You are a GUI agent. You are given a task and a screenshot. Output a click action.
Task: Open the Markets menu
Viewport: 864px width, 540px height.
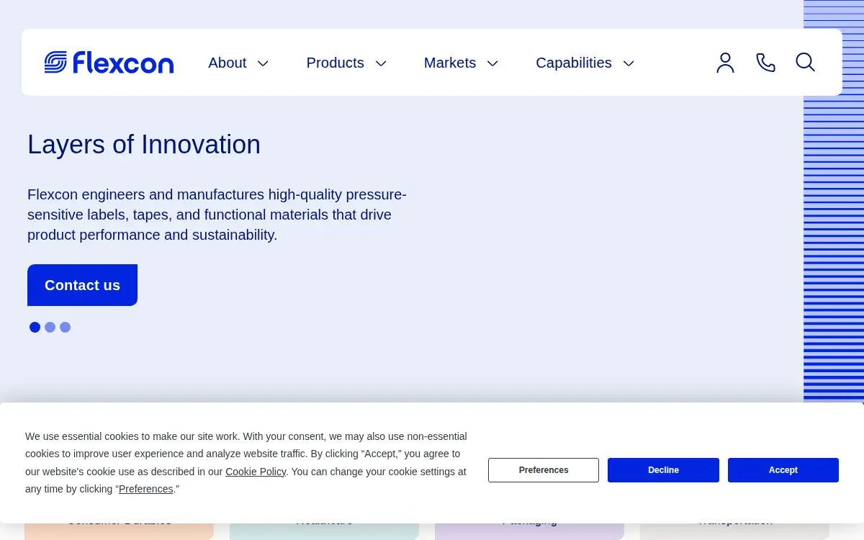click(450, 63)
